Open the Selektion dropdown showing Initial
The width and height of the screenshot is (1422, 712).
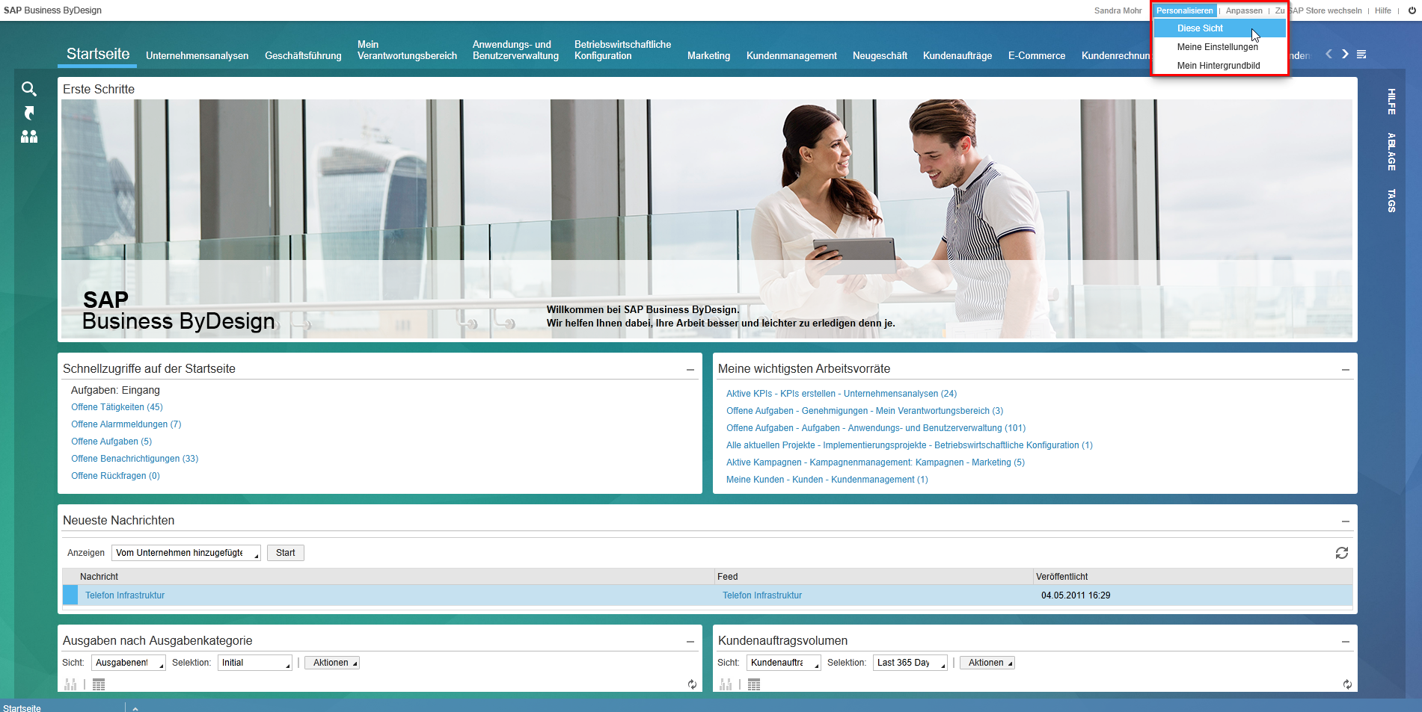point(255,663)
